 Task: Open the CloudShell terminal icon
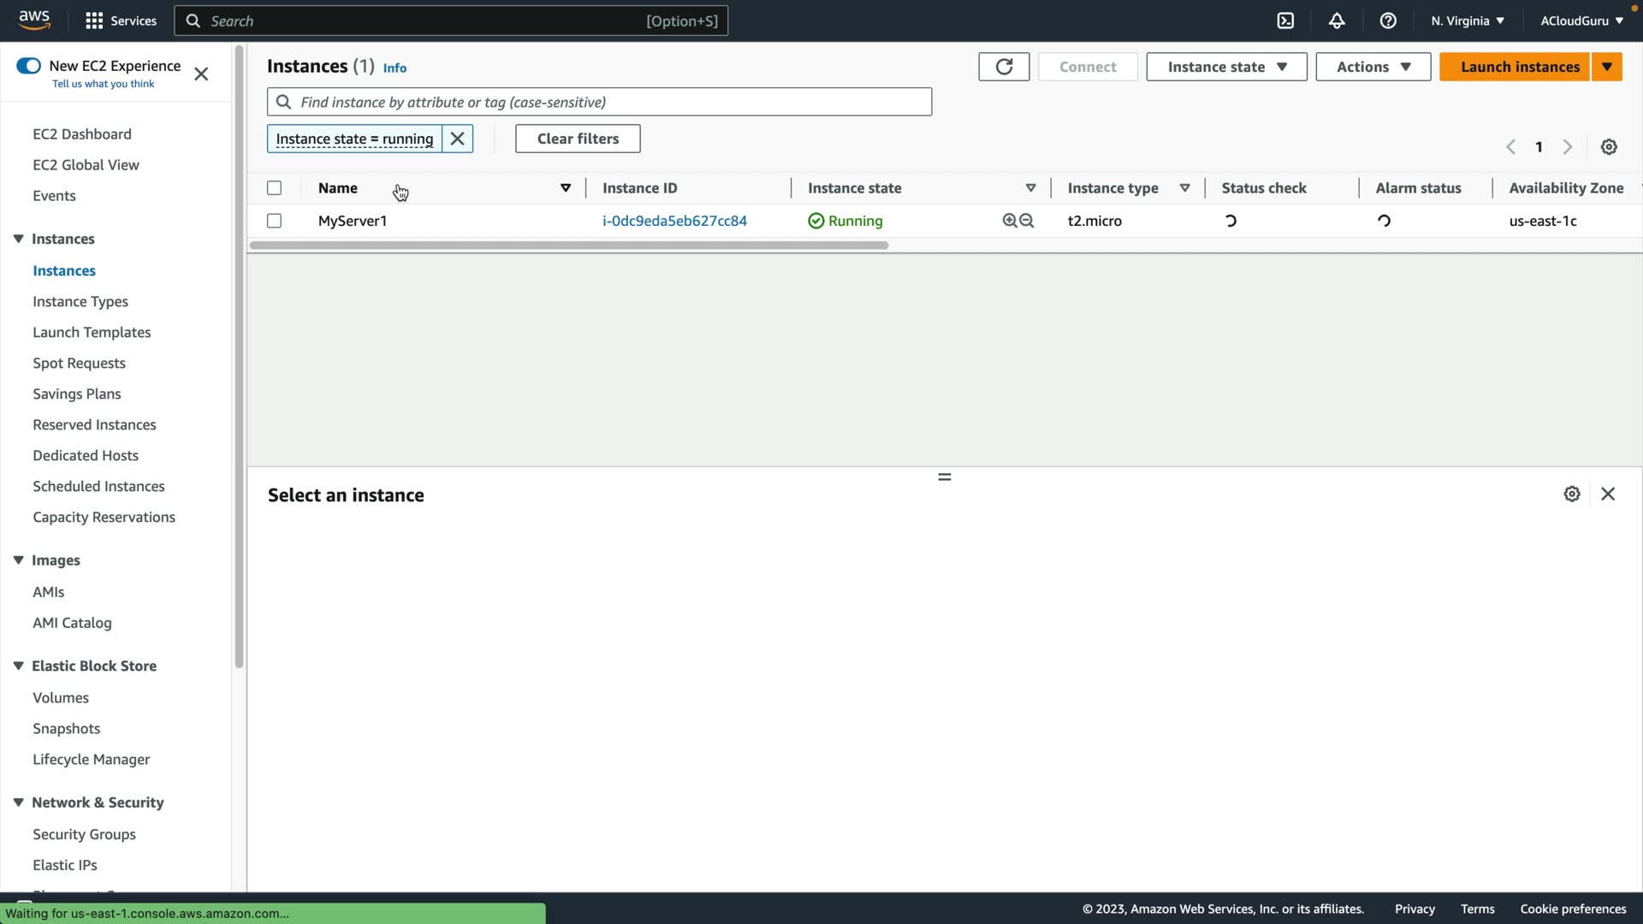pyautogui.click(x=1285, y=21)
